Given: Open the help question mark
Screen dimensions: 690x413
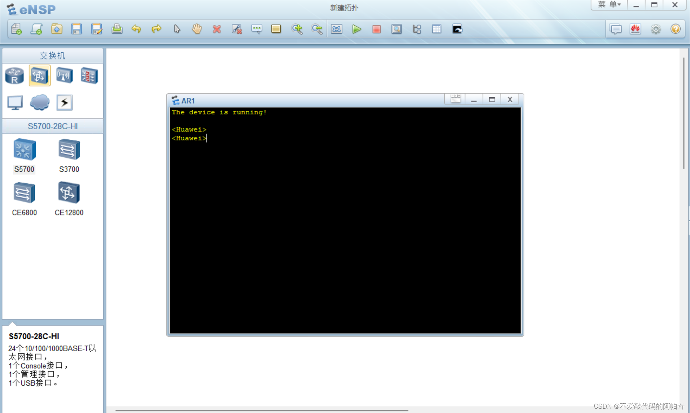Looking at the screenshot, I should (x=676, y=29).
